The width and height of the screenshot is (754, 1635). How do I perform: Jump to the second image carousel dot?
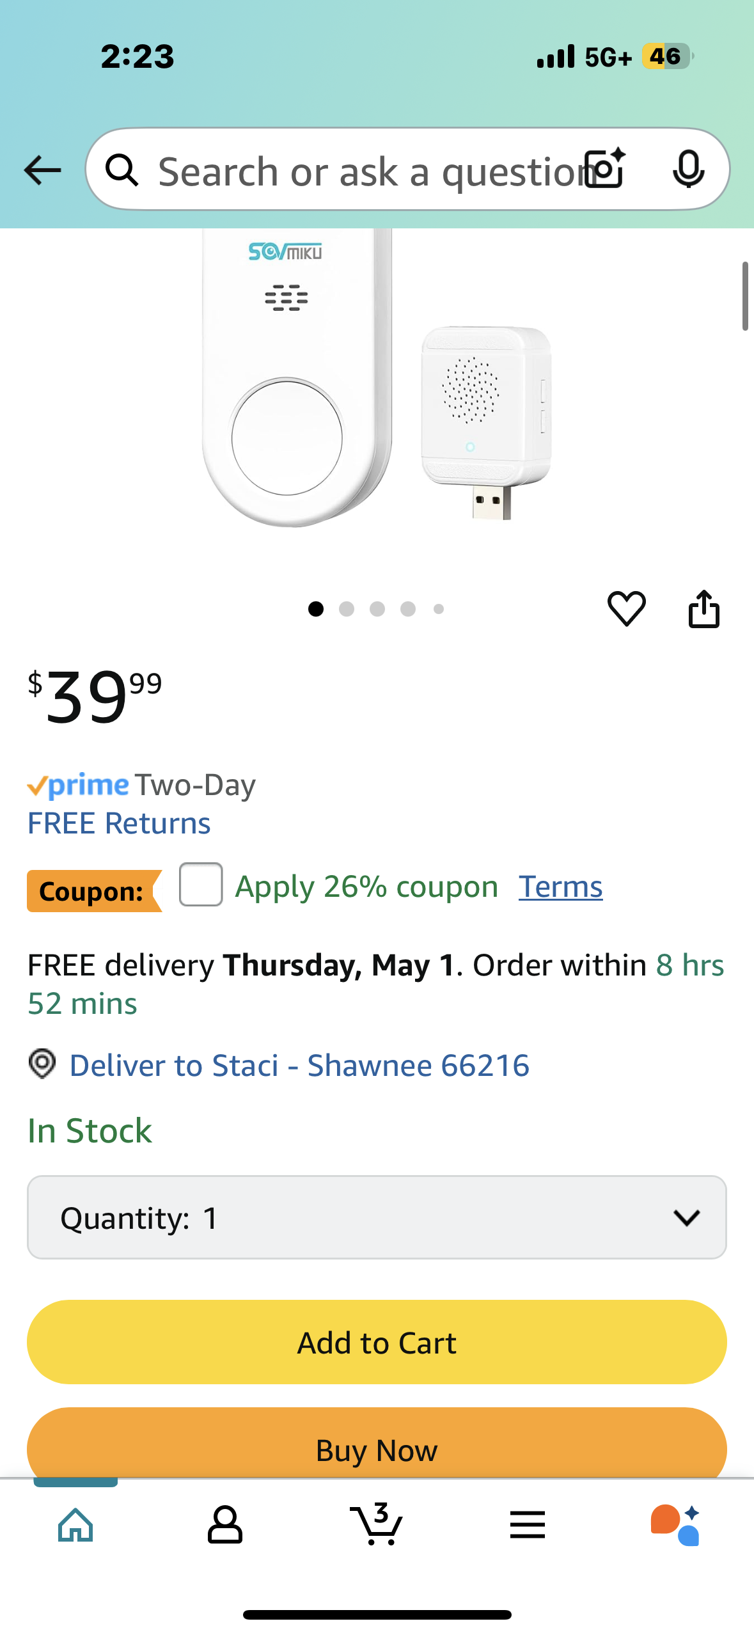tap(347, 609)
